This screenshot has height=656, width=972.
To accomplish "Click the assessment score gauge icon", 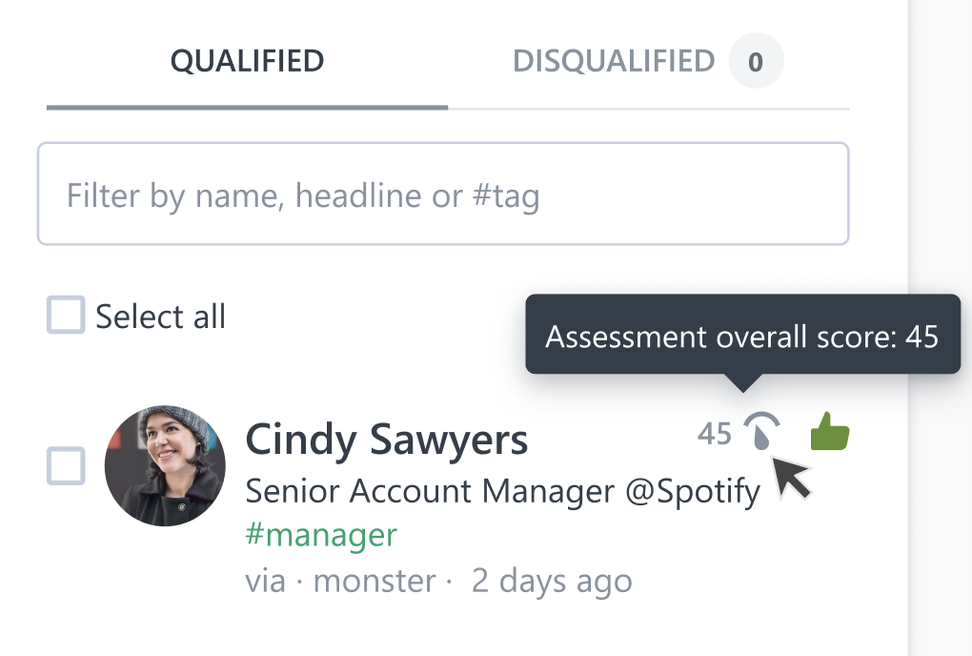I will click(x=761, y=431).
